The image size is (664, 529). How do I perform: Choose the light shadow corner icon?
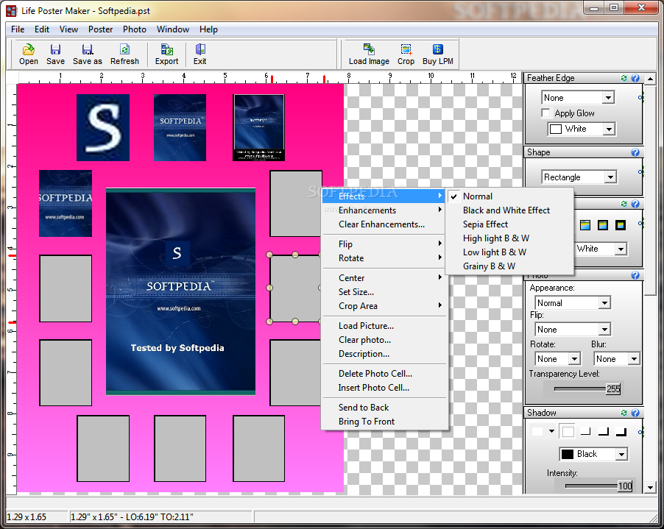(586, 432)
